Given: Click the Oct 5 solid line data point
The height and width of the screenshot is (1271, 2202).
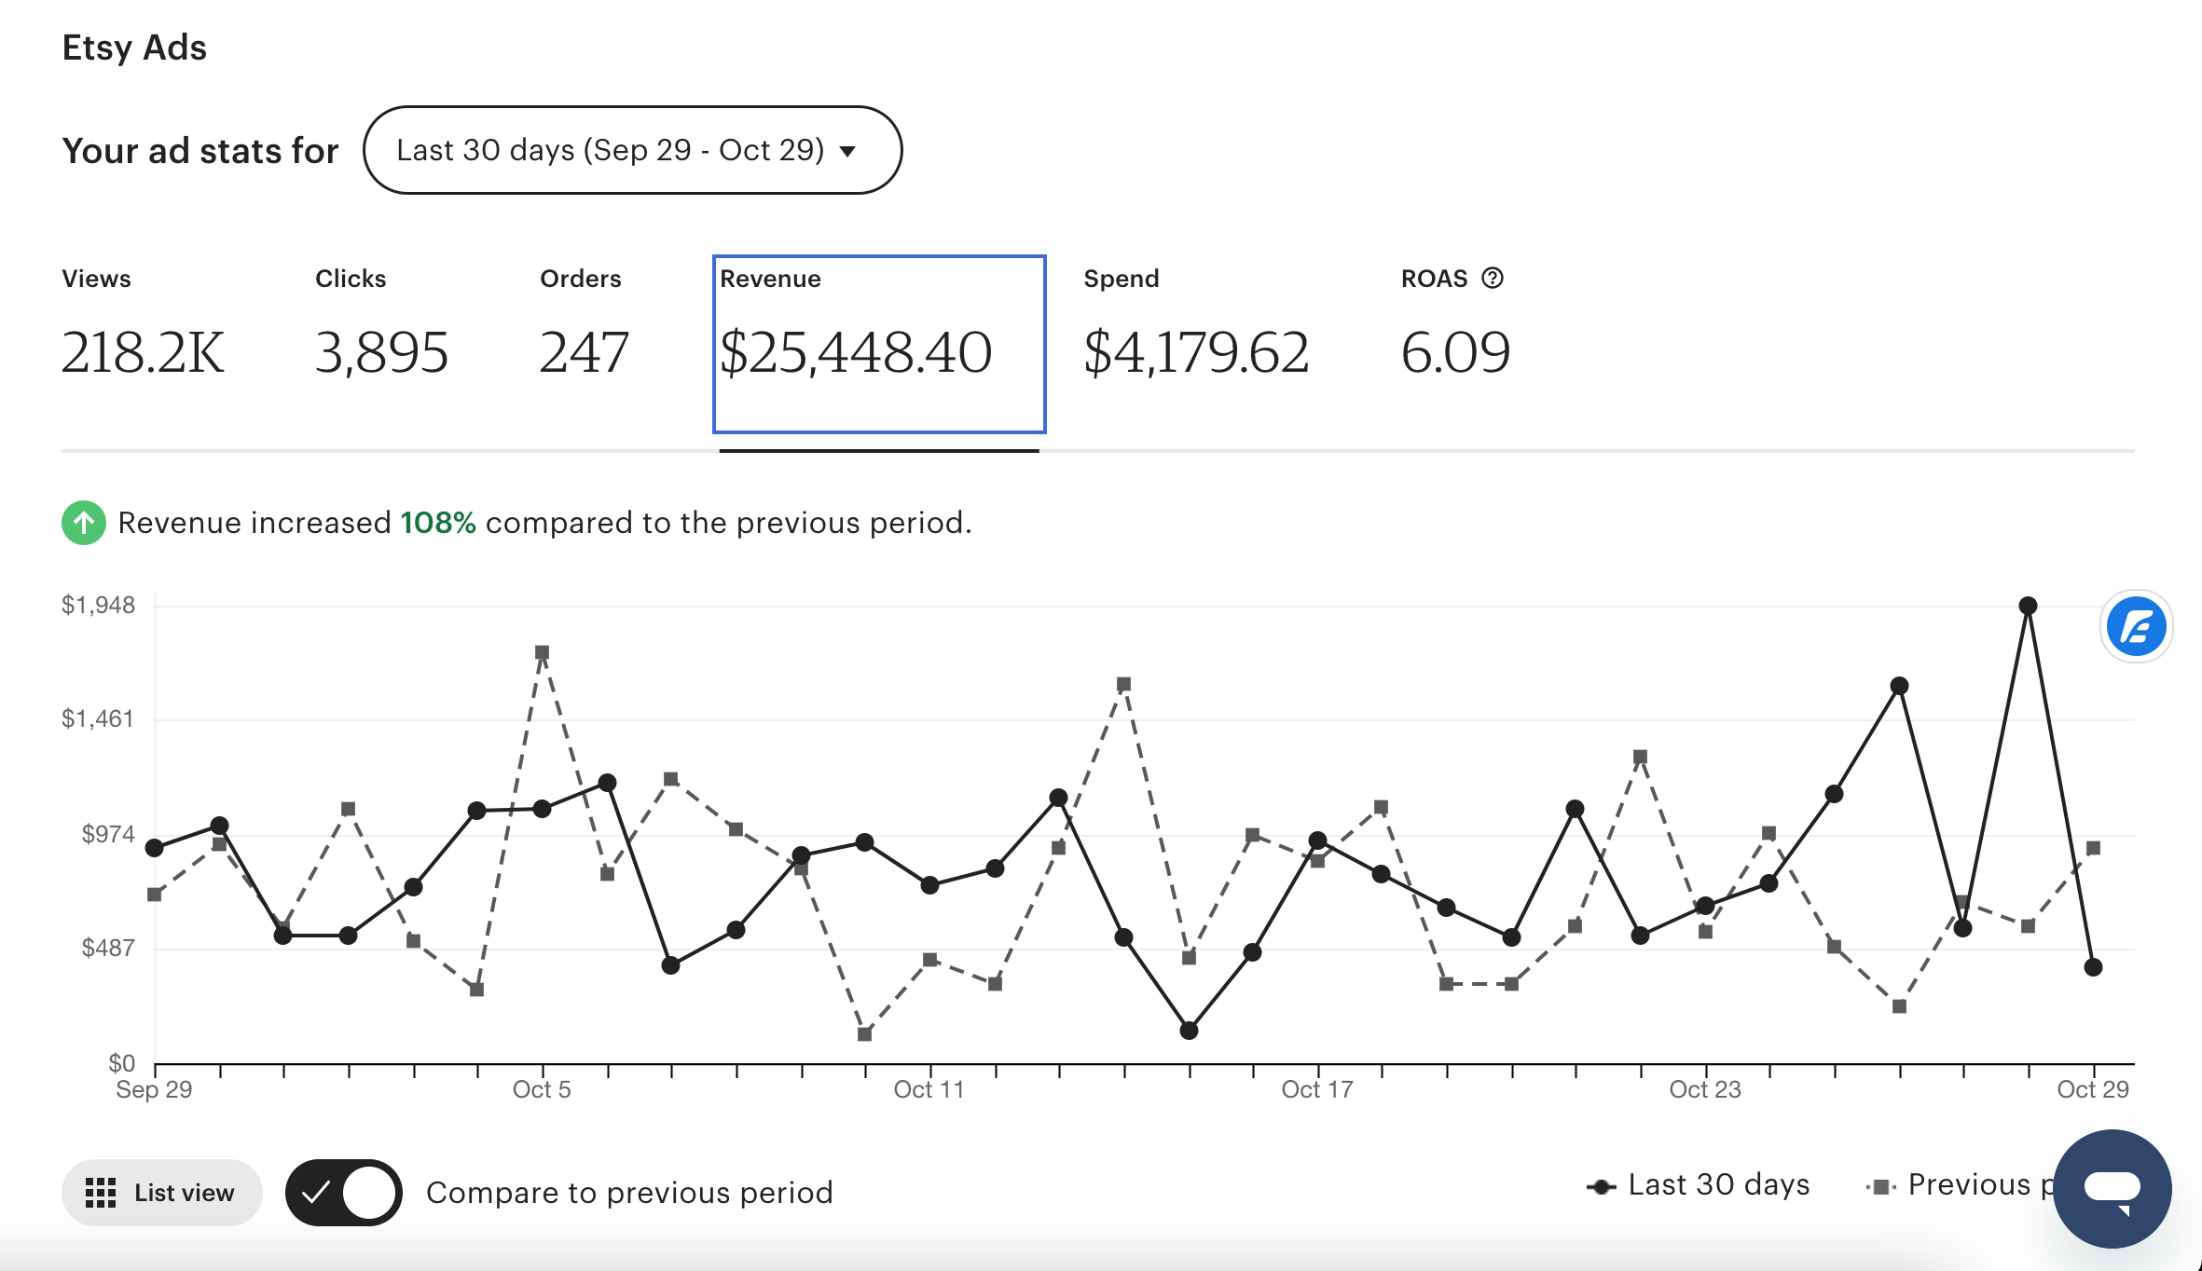Looking at the screenshot, I should [542, 809].
